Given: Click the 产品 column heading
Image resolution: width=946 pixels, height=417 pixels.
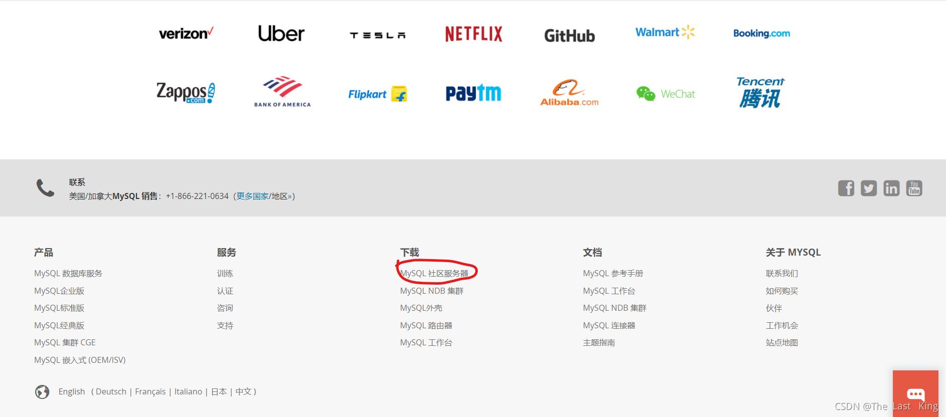Looking at the screenshot, I should 44,252.
